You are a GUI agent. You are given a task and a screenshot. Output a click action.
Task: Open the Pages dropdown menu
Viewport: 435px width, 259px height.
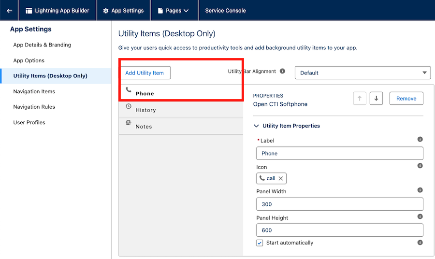[x=174, y=11]
